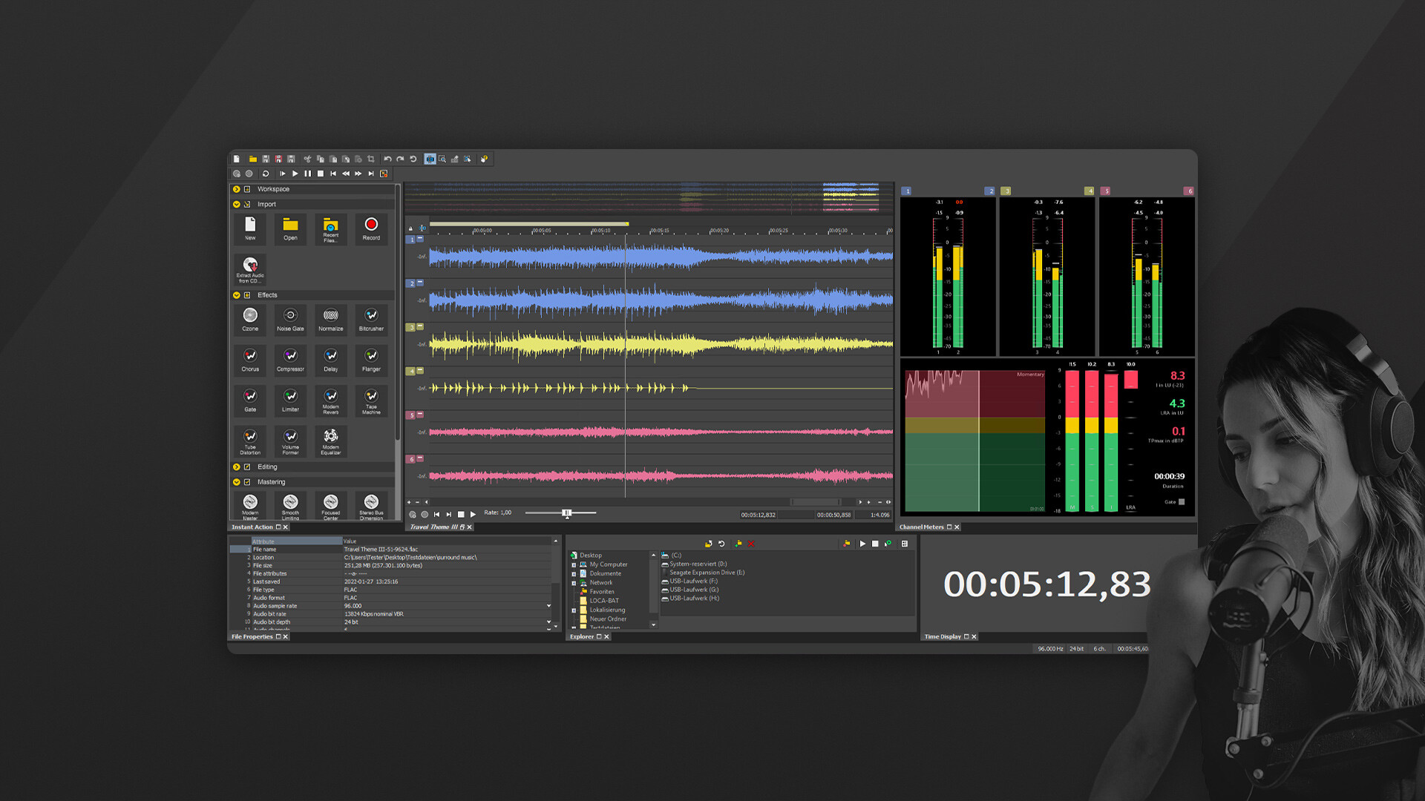The height and width of the screenshot is (801, 1425).
Task: Select the Bitcrusher effect
Action: click(x=371, y=320)
